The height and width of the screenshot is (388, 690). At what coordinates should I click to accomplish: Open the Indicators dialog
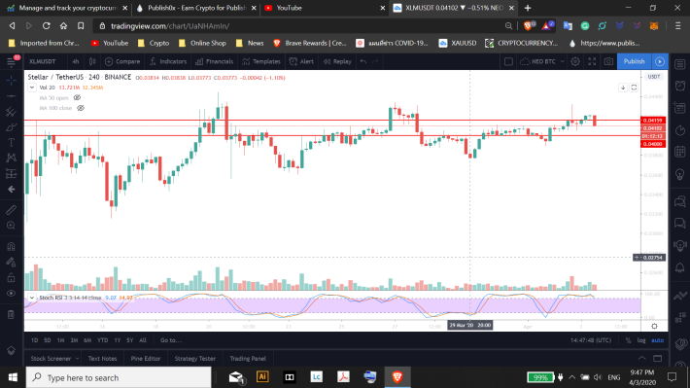pos(168,61)
